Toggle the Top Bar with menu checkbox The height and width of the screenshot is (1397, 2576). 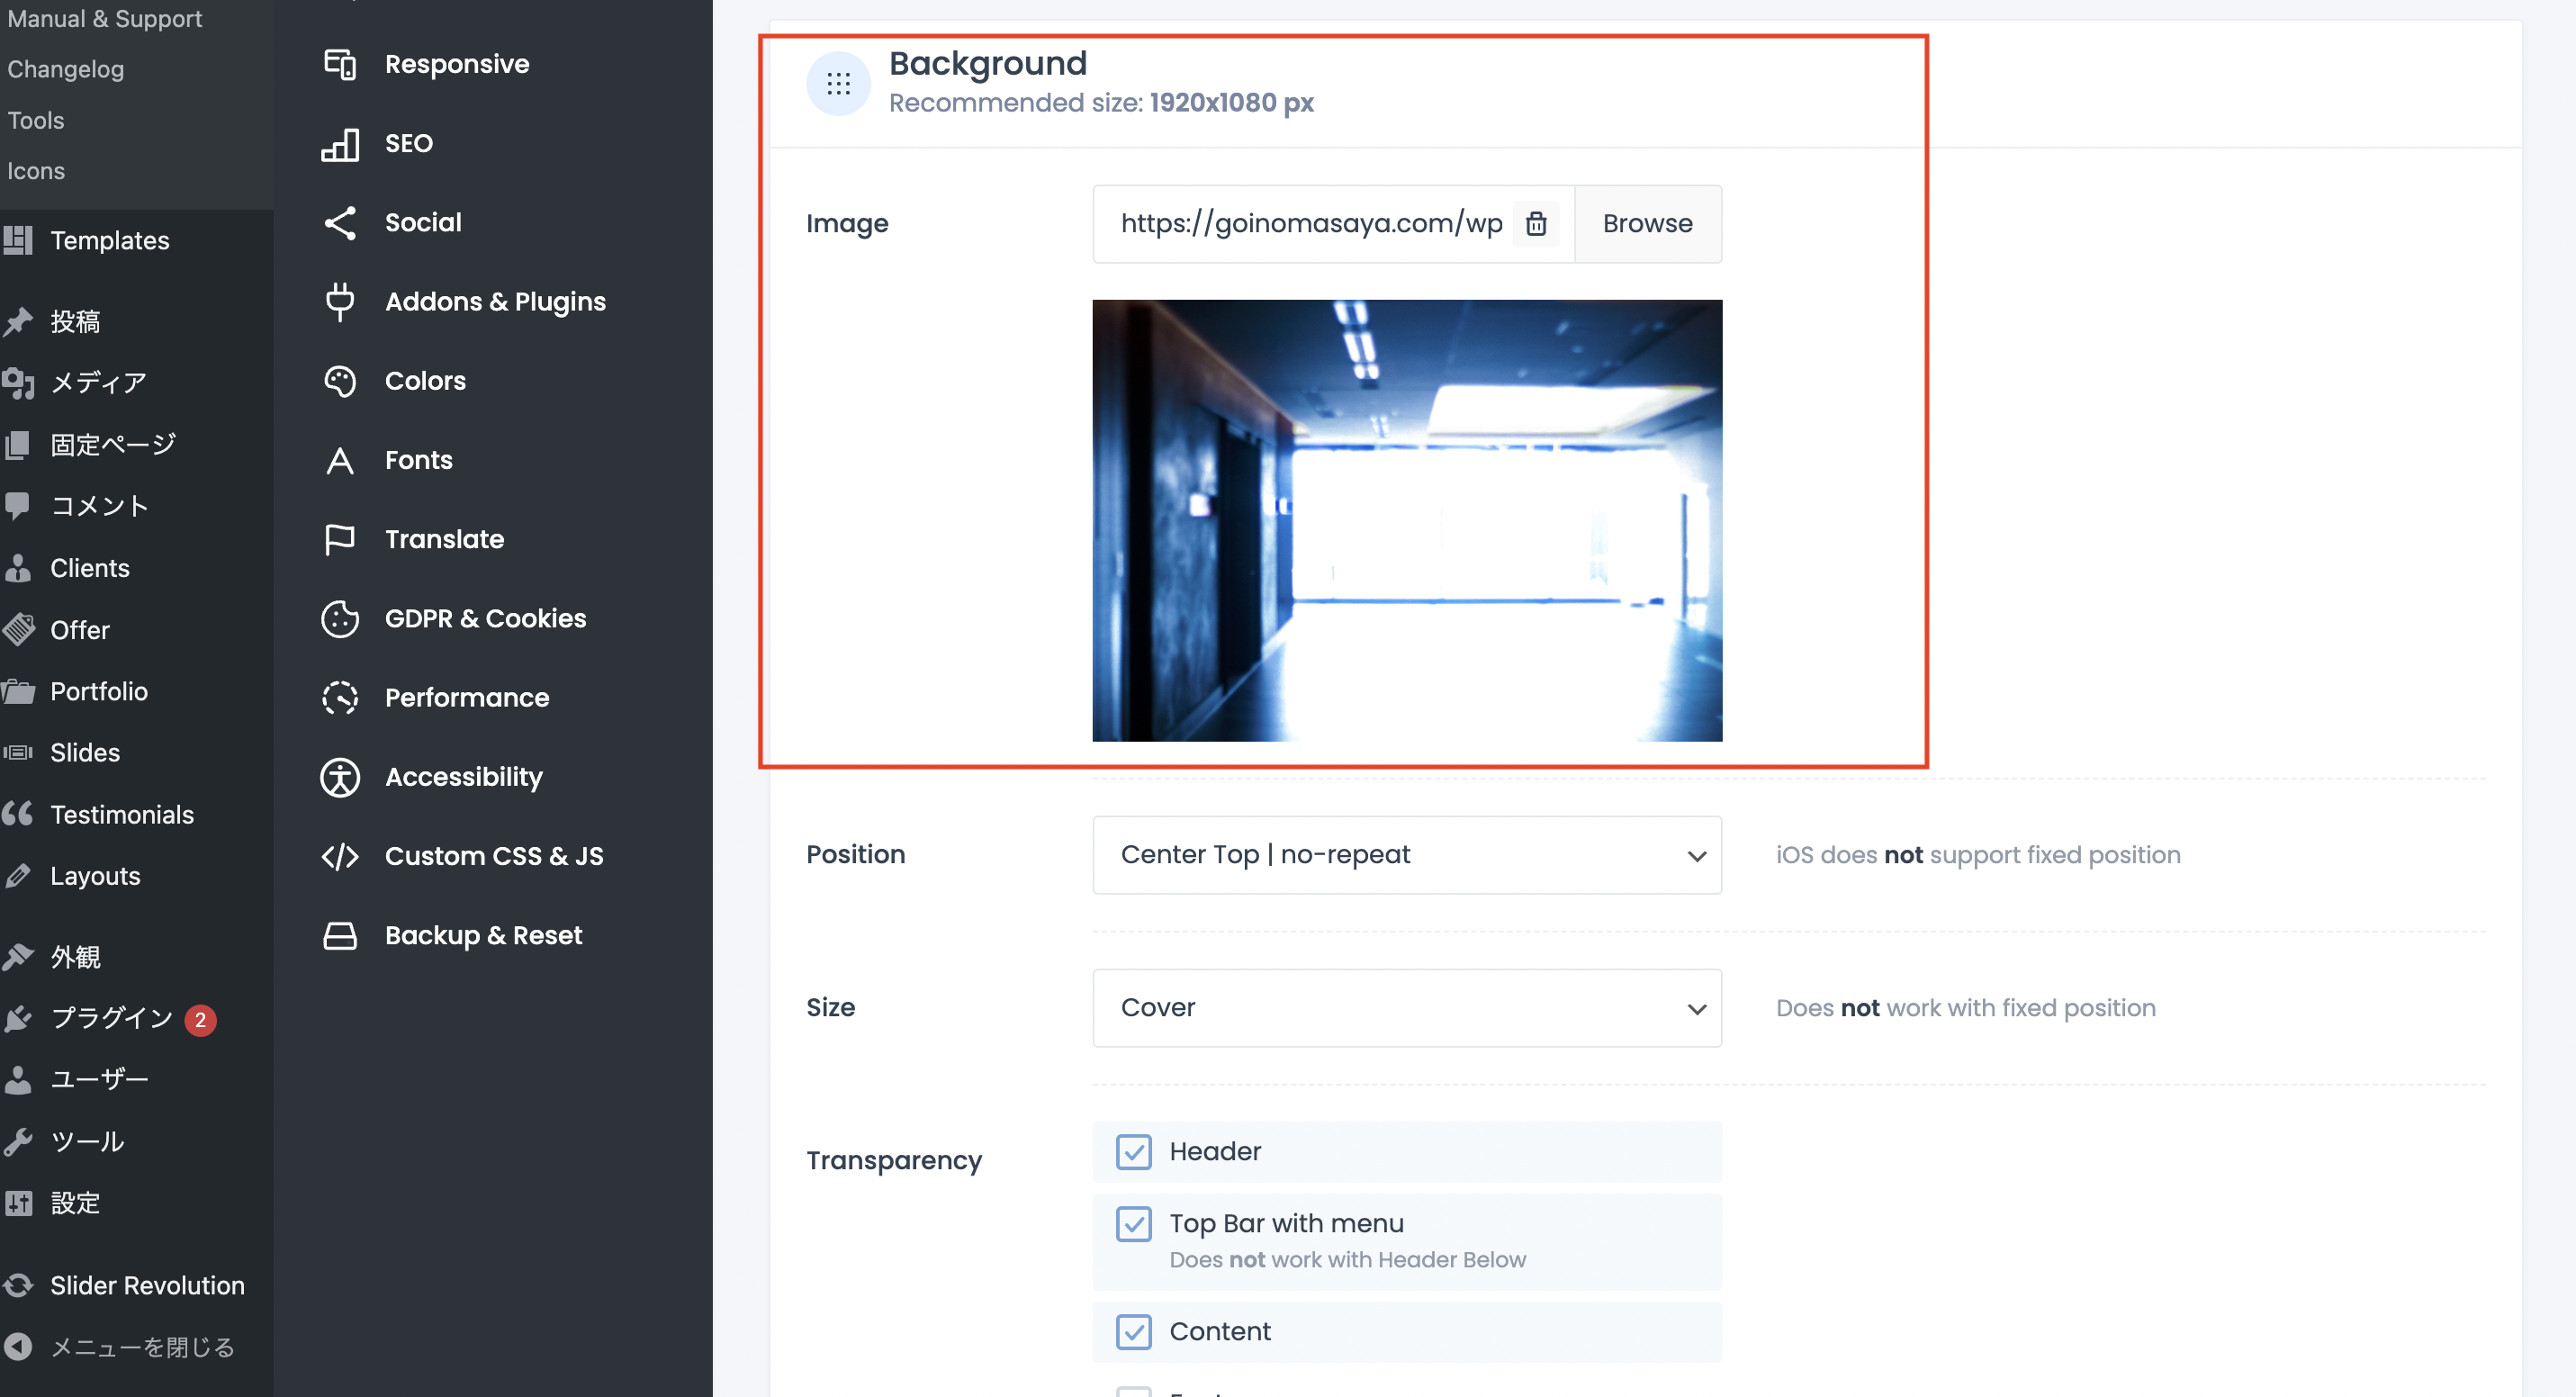point(1133,1223)
